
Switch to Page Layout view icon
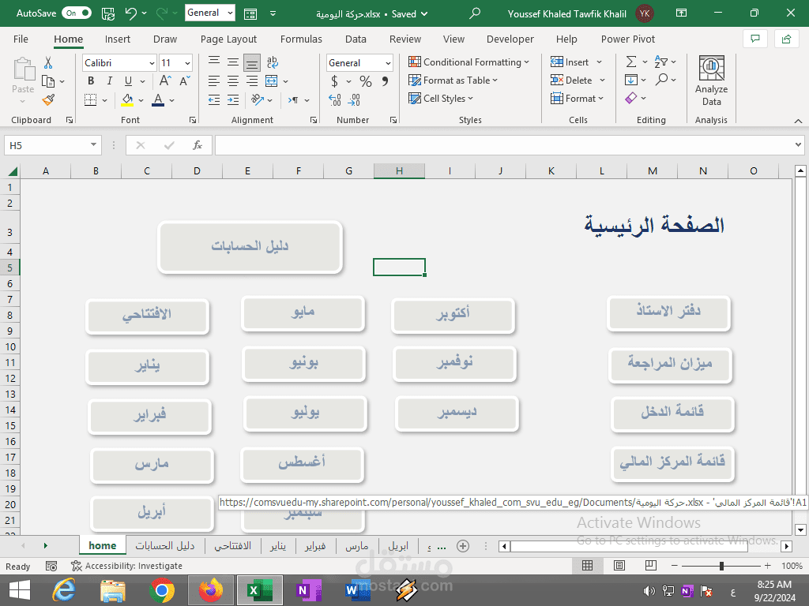click(619, 566)
